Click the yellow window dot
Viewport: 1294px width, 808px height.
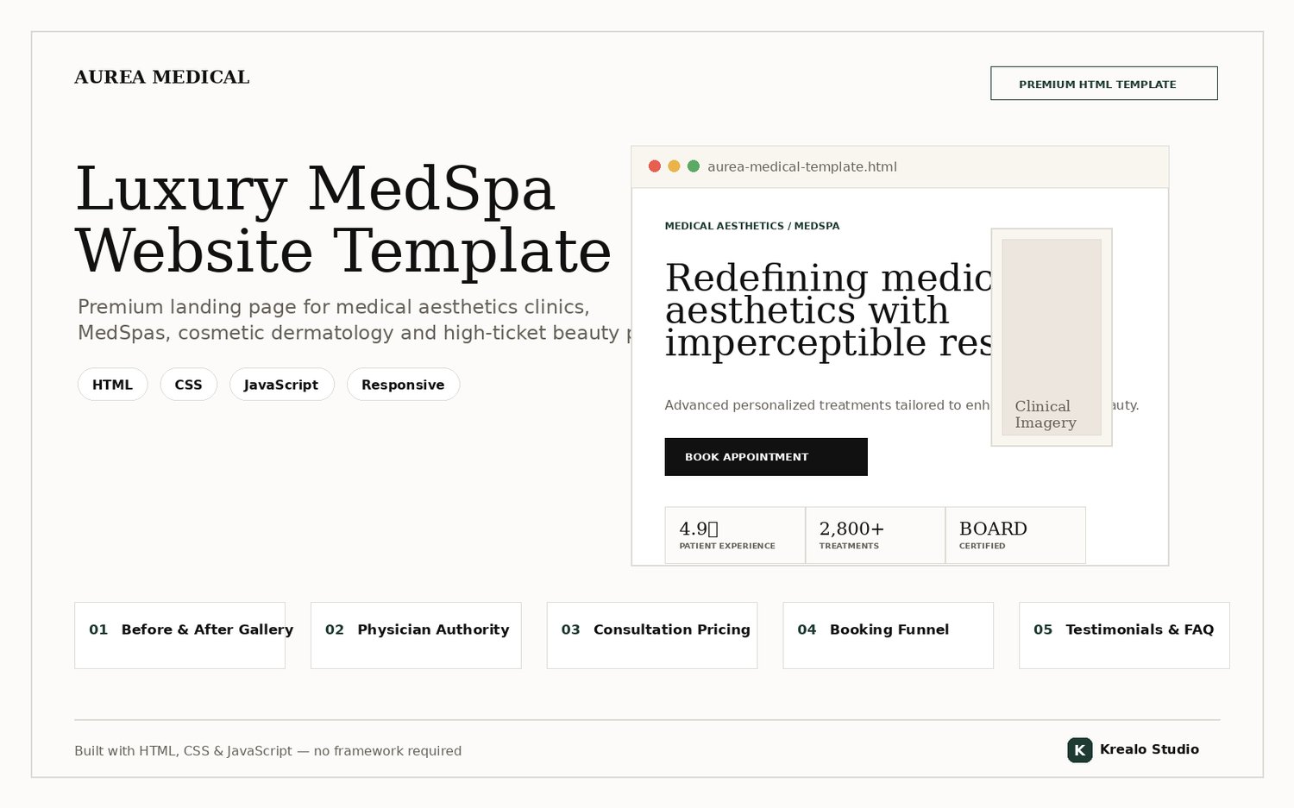pos(674,166)
